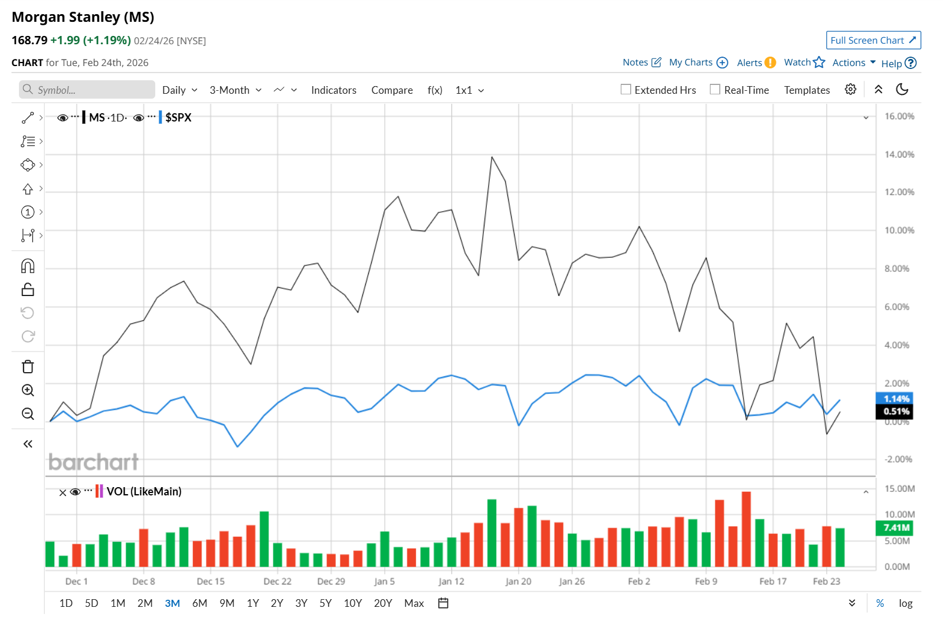
Task: Click the Alerts warning icon
Action: coord(770,63)
